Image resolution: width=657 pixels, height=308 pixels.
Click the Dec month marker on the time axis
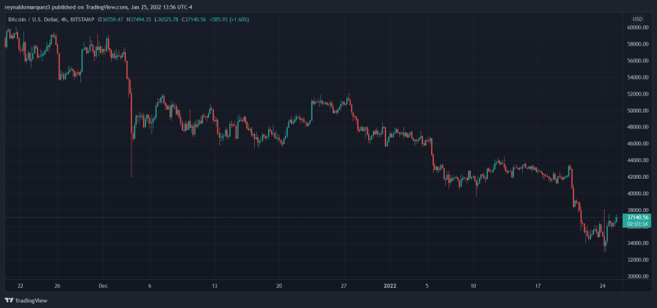103,285
